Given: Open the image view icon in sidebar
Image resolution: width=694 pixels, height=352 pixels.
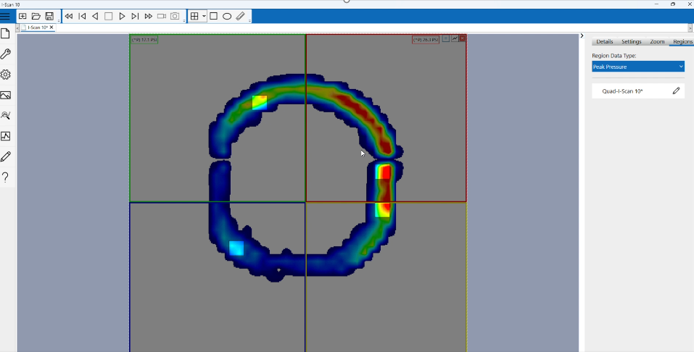Looking at the screenshot, I should point(5,95).
